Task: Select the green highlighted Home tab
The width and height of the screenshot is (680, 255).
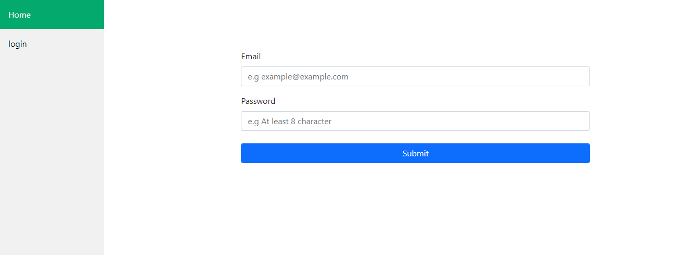Action: (x=52, y=15)
